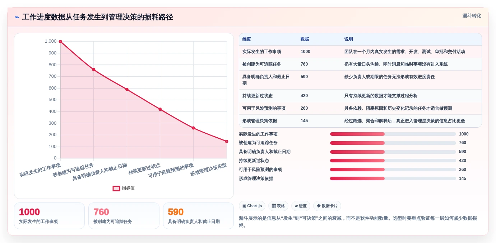Click x-axis label 持续更新过状态
Image resolution: width=496 pixels, height=243 pixels.
click(144, 169)
